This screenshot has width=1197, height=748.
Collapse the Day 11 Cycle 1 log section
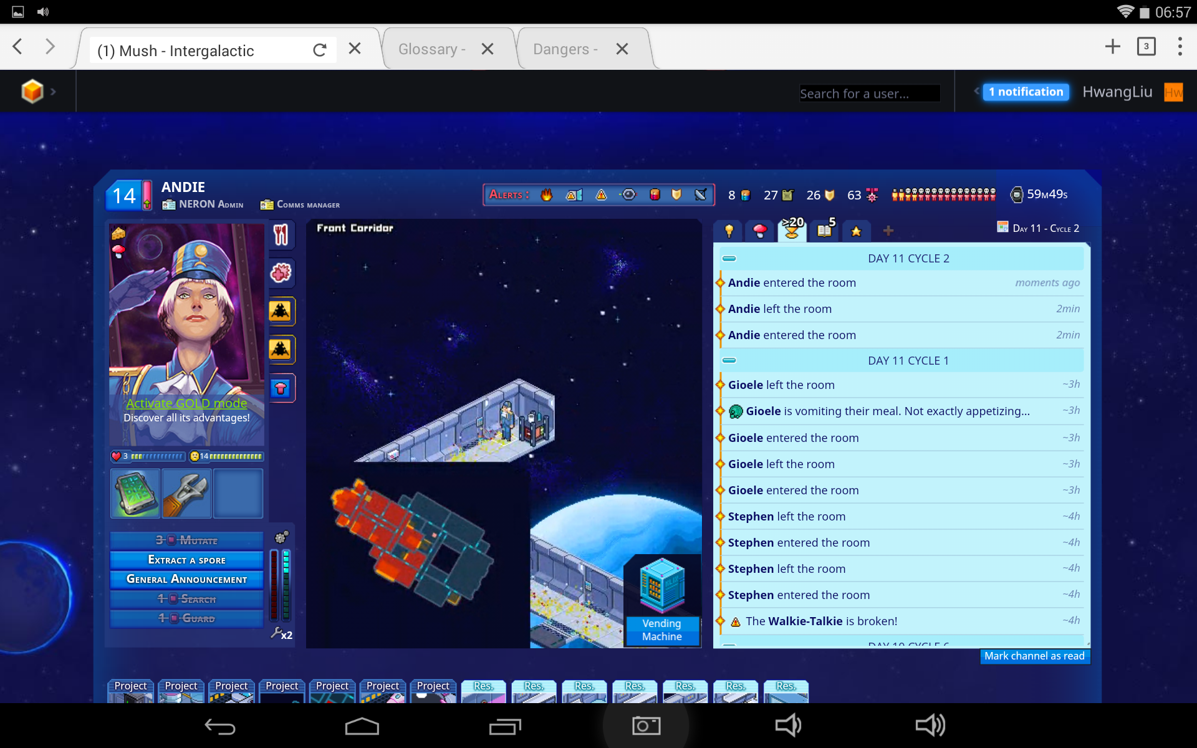tap(729, 360)
